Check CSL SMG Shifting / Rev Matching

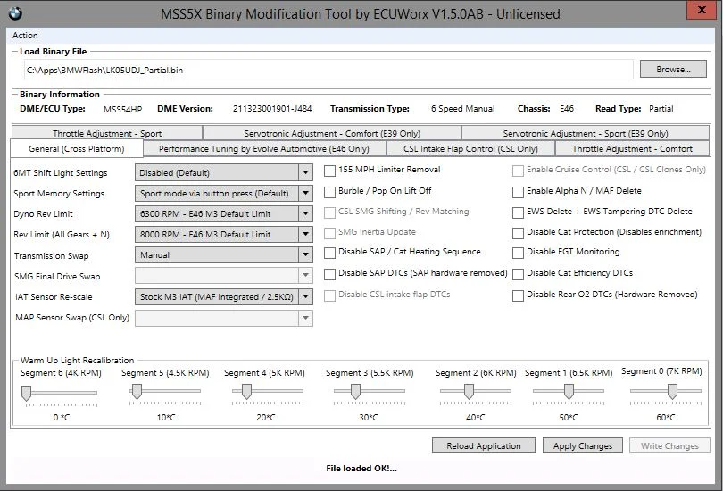pos(329,212)
